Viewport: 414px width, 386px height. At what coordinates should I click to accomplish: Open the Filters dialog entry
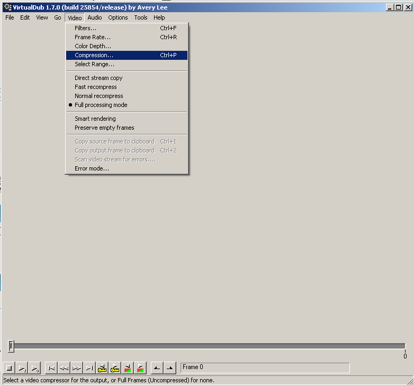pos(85,28)
